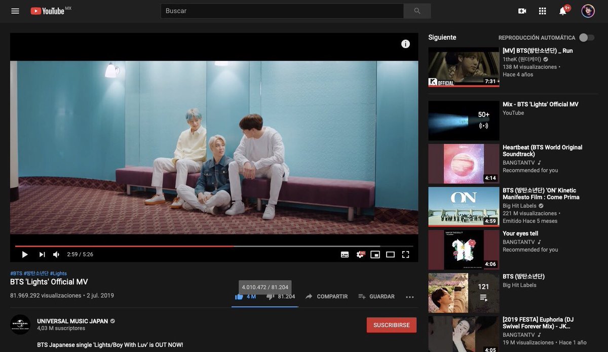This screenshot has width=608, height=352.
Task: Toggle subtitles in the player
Action: (345, 254)
